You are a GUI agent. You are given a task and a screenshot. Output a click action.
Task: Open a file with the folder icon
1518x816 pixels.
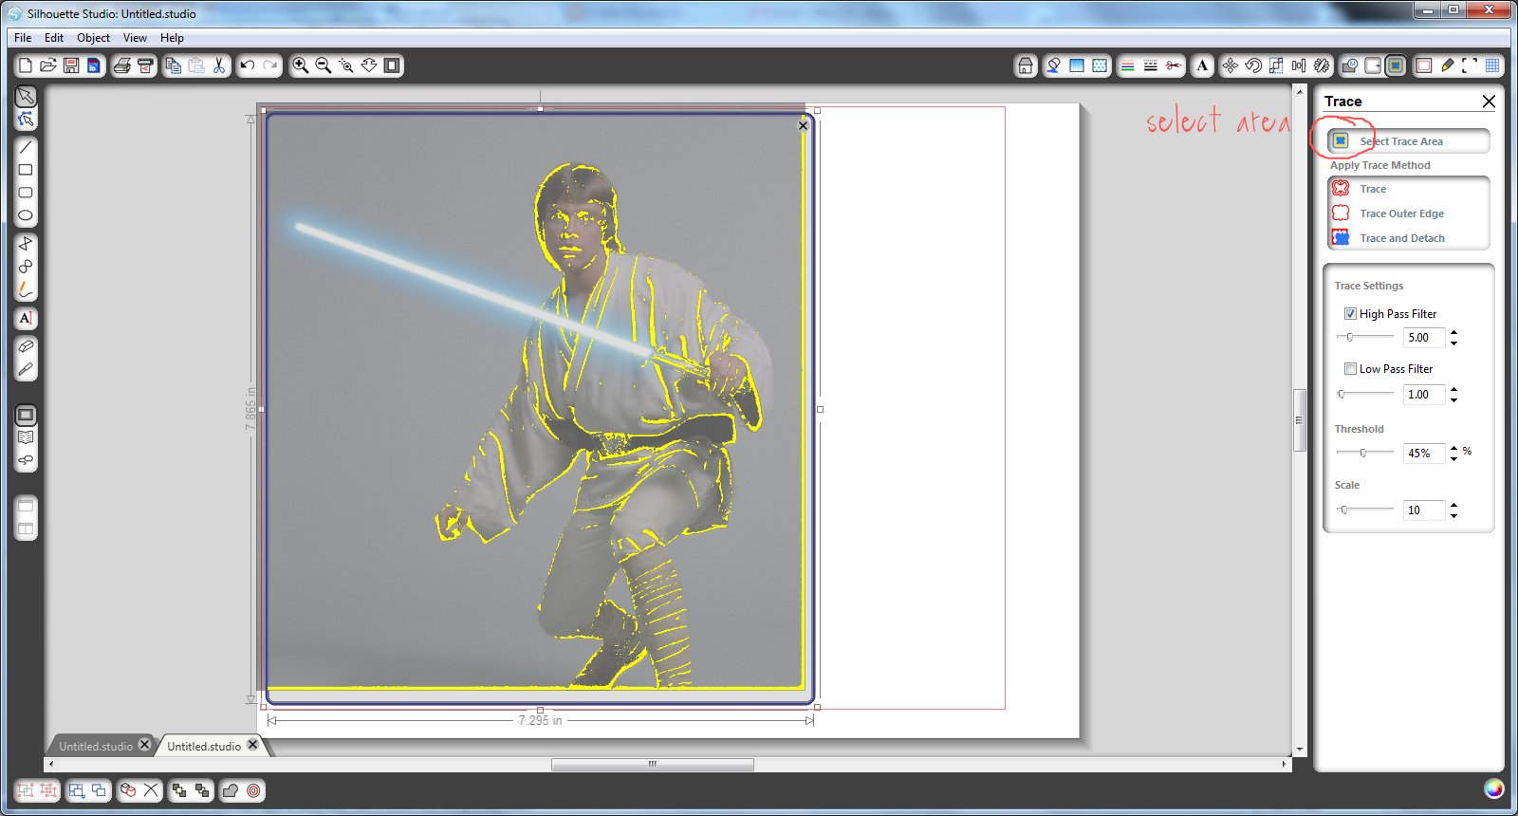[48, 65]
